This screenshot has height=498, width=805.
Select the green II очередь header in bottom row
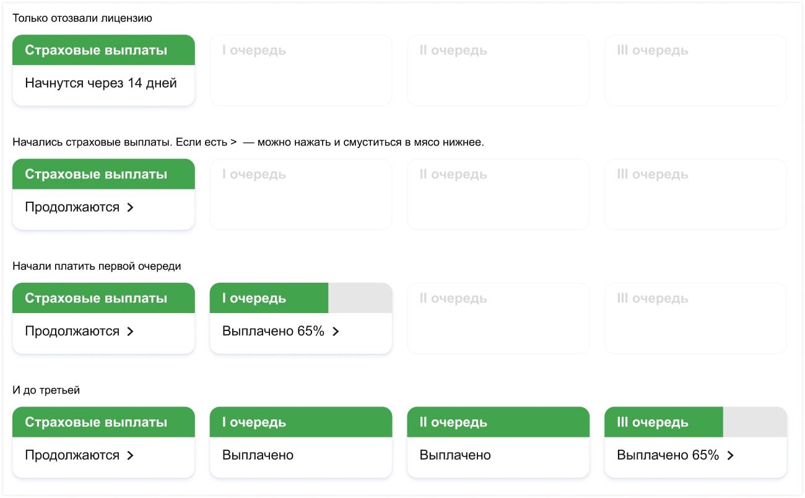click(x=498, y=422)
